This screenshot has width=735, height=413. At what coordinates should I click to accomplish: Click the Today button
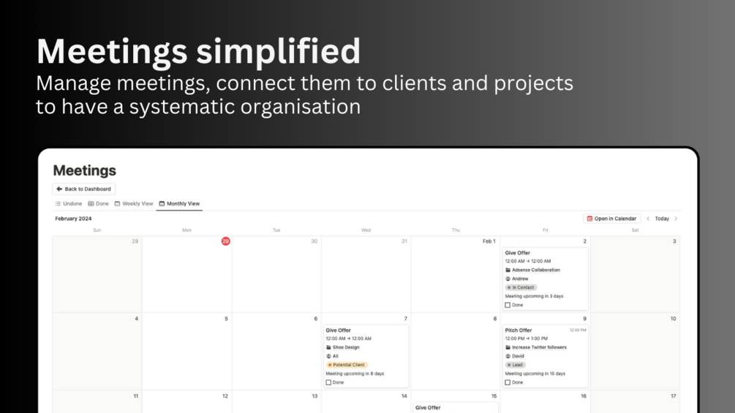point(662,219)
